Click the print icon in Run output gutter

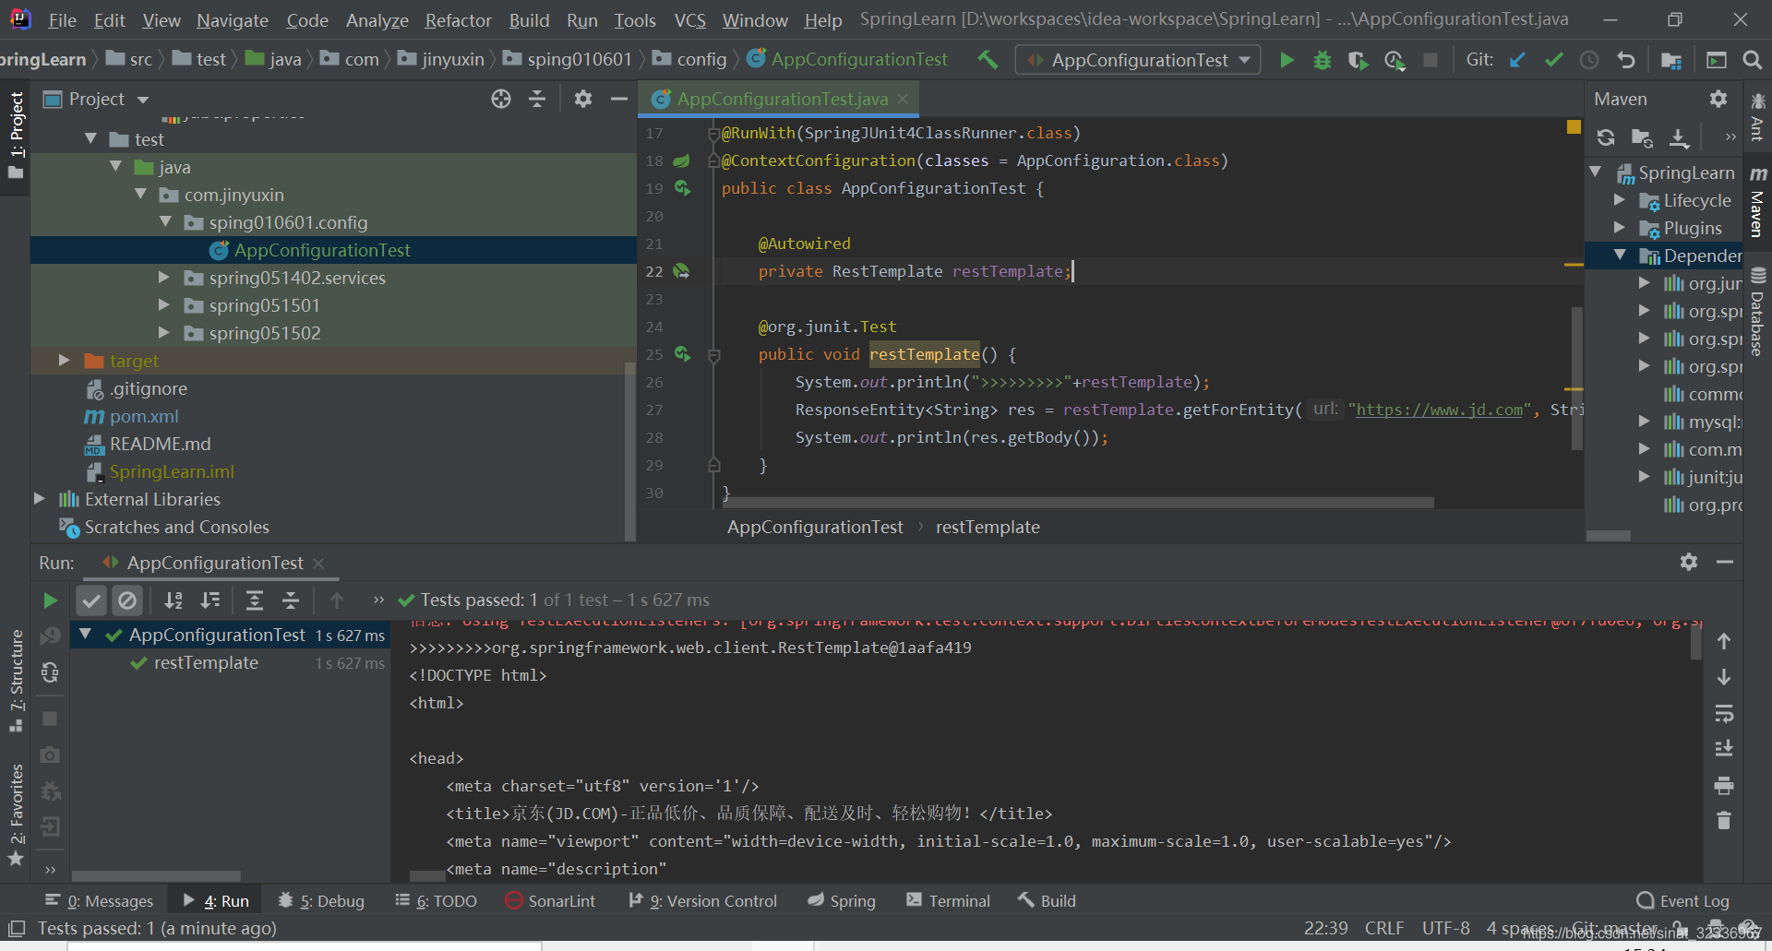click(x=1723, y=786)
